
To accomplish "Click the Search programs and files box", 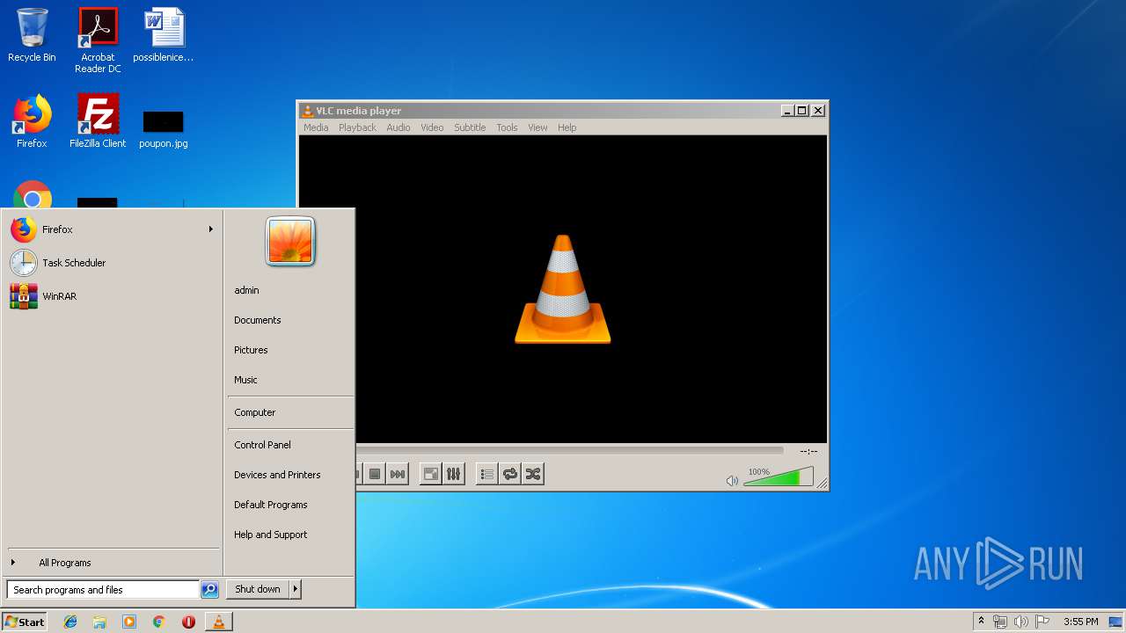I will coord(102,590).
